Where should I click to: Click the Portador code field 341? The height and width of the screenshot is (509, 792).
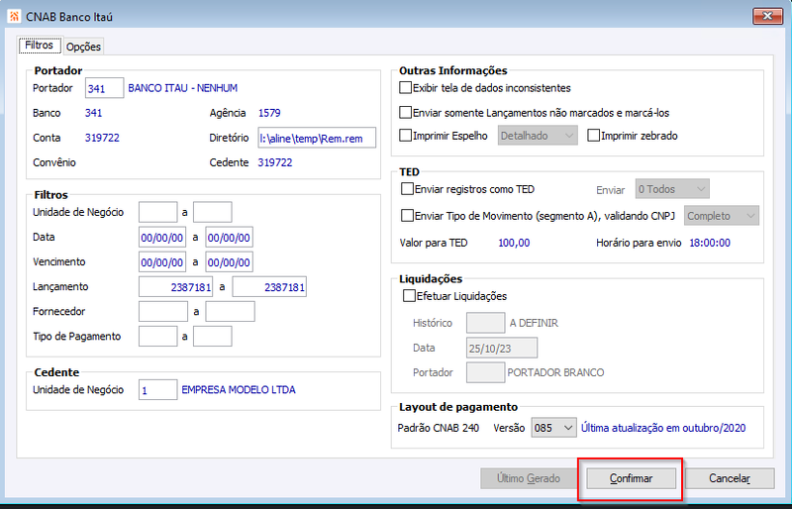tap(105, 88)
